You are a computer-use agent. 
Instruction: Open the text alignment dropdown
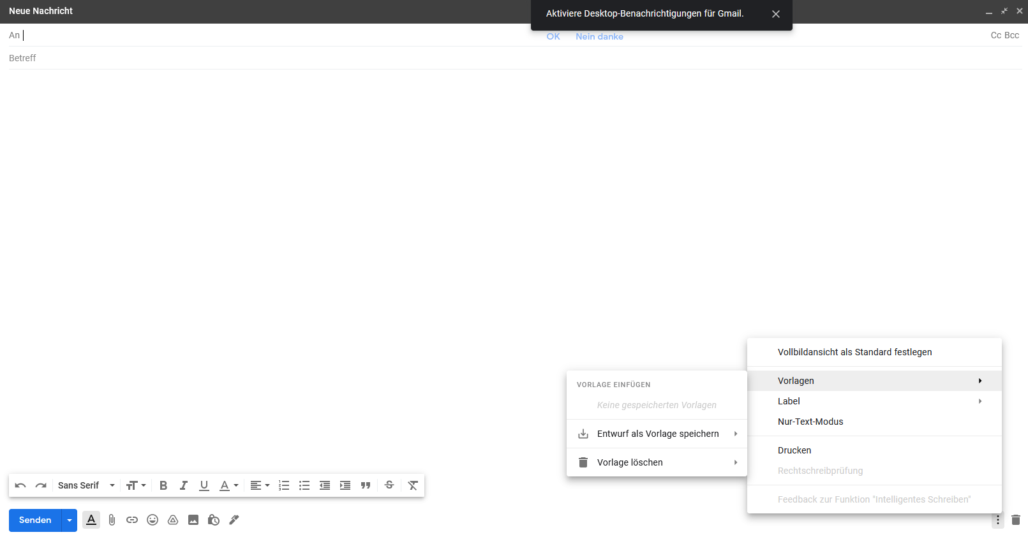(x=260, y=485)
